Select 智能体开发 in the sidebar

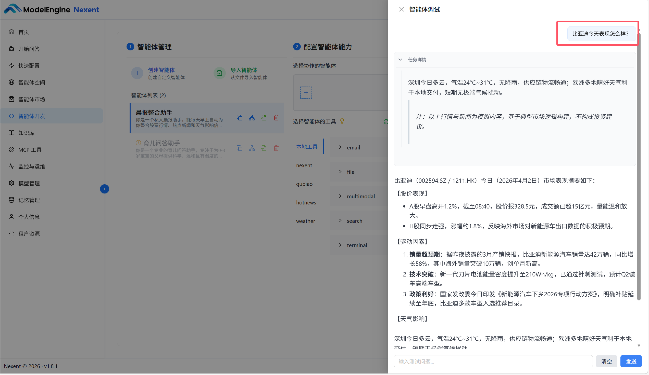pos(52,116)
